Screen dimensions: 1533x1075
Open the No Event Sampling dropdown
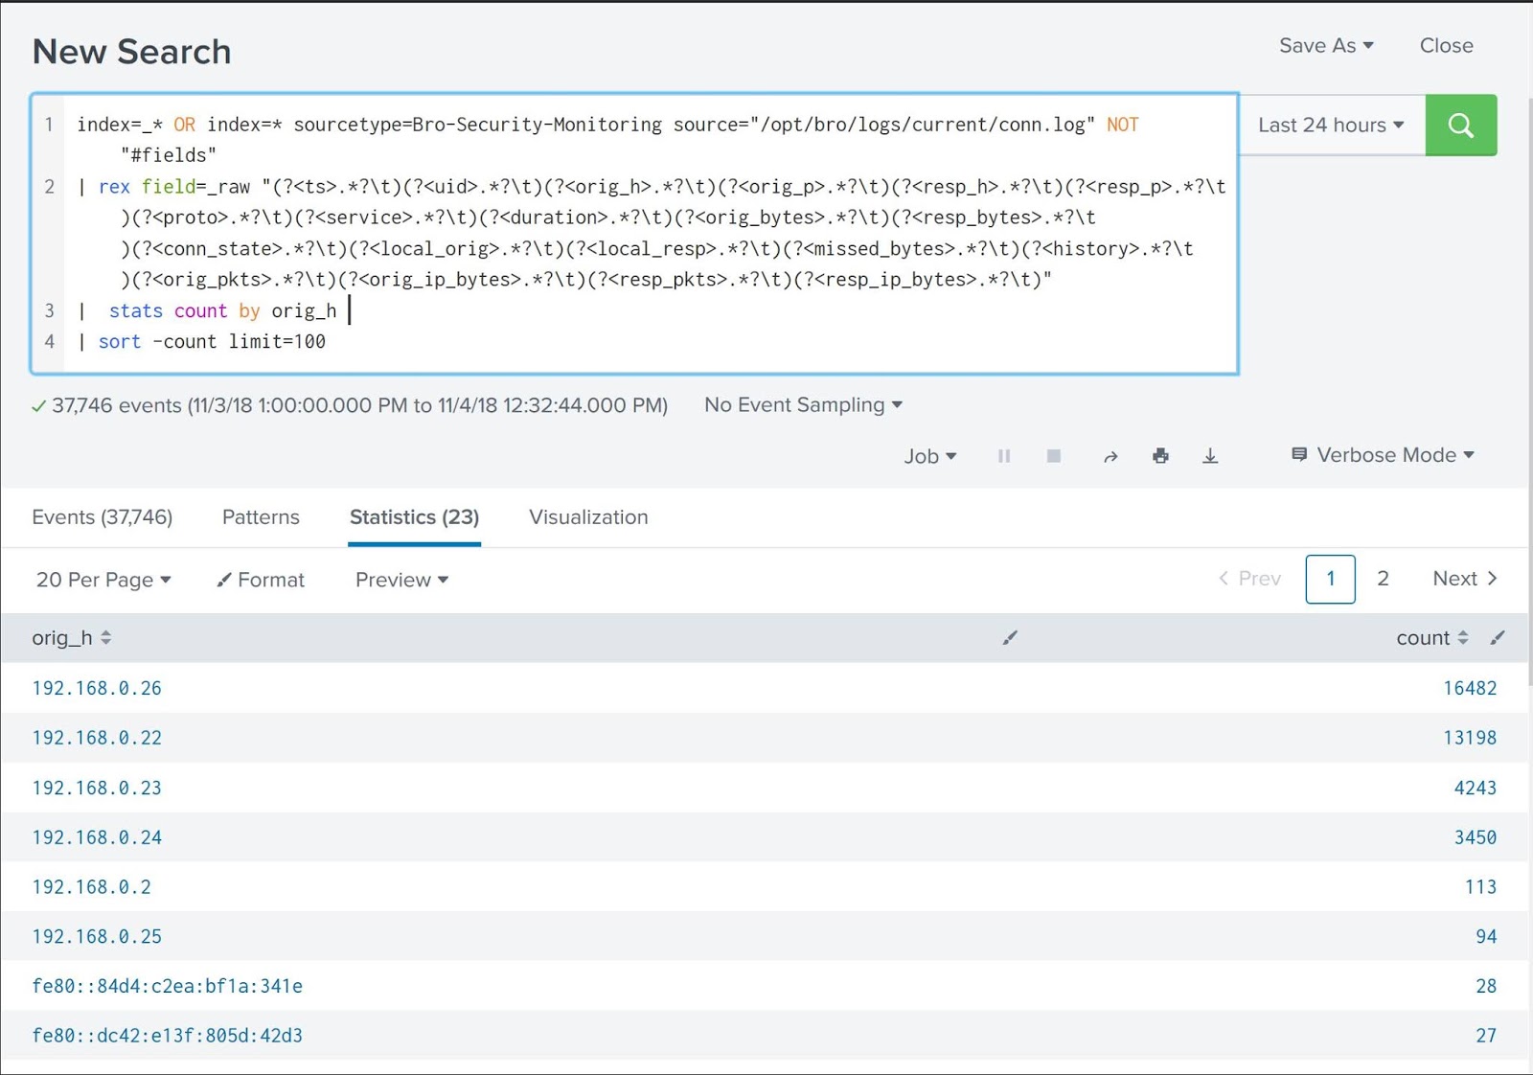click(x=802, y=404)
